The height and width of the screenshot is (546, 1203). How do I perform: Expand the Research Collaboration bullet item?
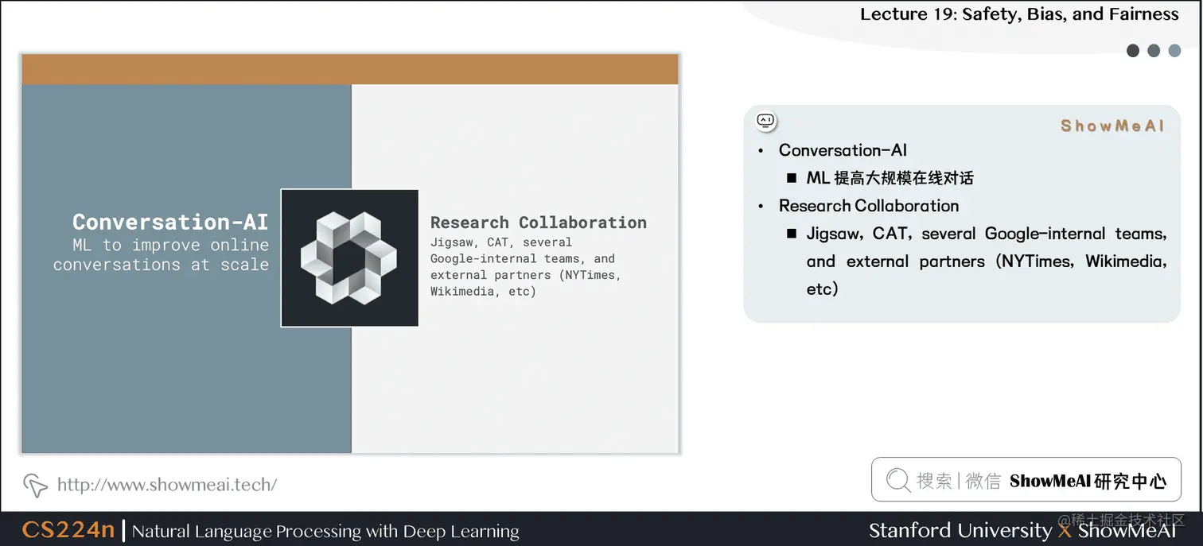point(869,205)
